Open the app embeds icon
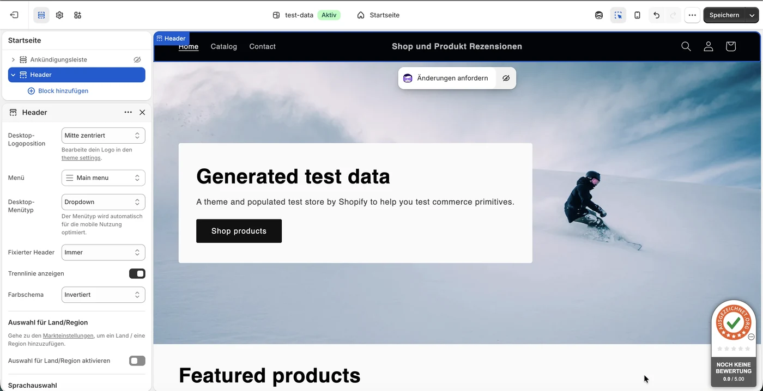This screenshot has height=391, width=763. (x=77, y=15)
